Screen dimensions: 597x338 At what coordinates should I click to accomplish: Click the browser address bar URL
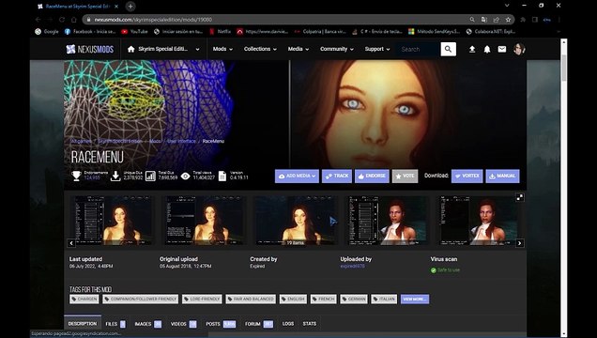pos(153,20)
